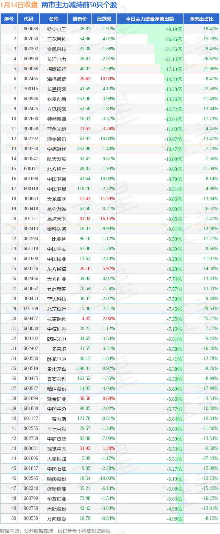220x534 pixels.
Task: Click 北京银行's outflow ratio -29.64%
Action: pos(210,309)
